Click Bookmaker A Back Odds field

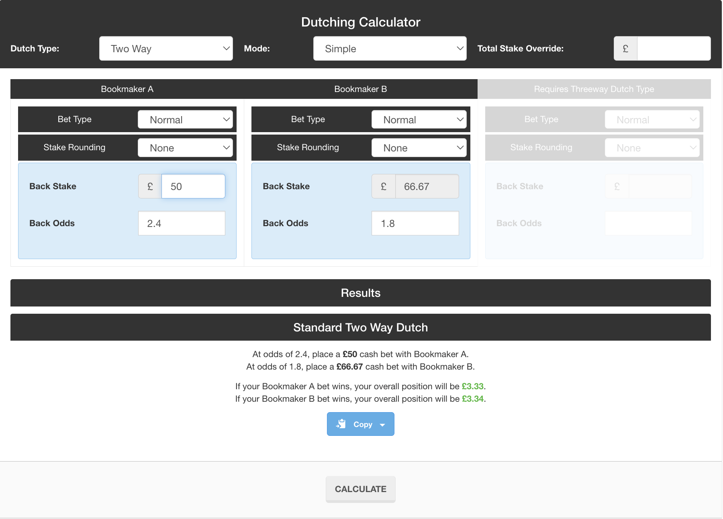tap(182, 223)
